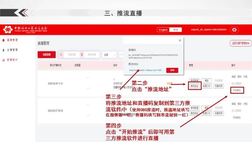Expand the 全部 status dropdown

click(109, 55)
